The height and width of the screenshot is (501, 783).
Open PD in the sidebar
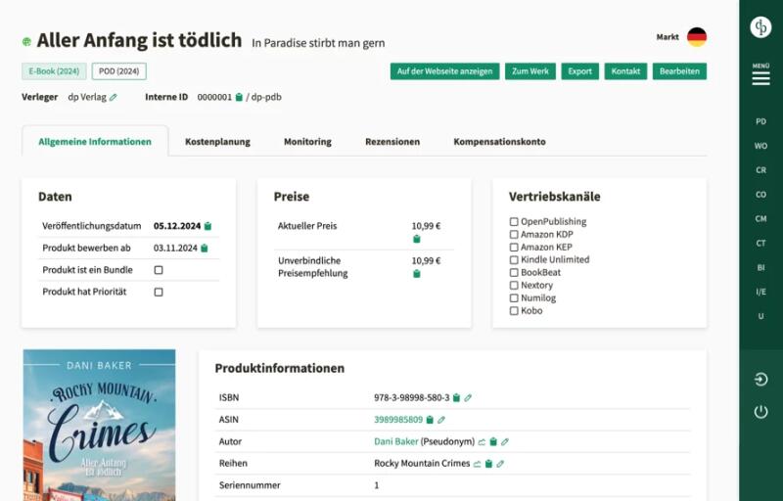(x=760, y=121)
